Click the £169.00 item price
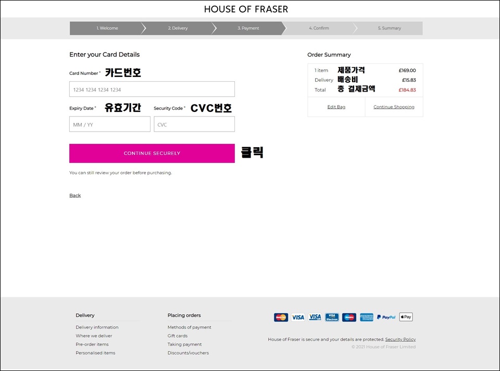 407,70
